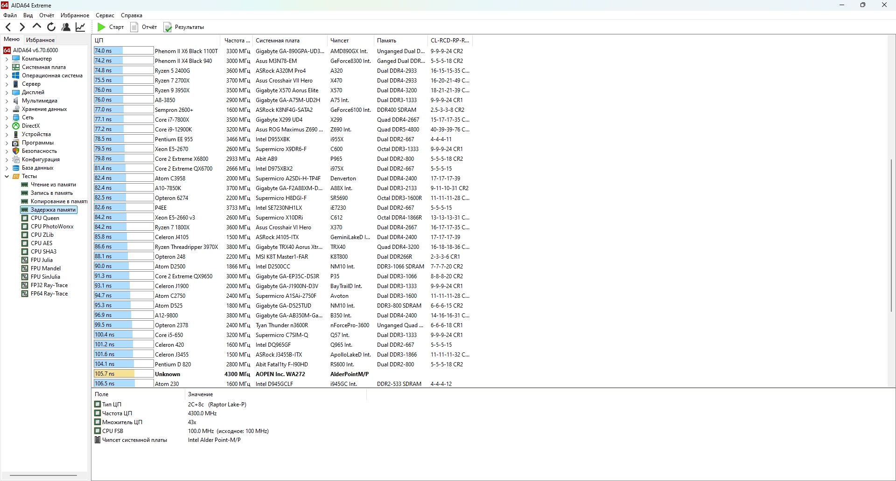Collapse the Тесты tree node
This screenshot has height=481, width=896.
(7, 176)
